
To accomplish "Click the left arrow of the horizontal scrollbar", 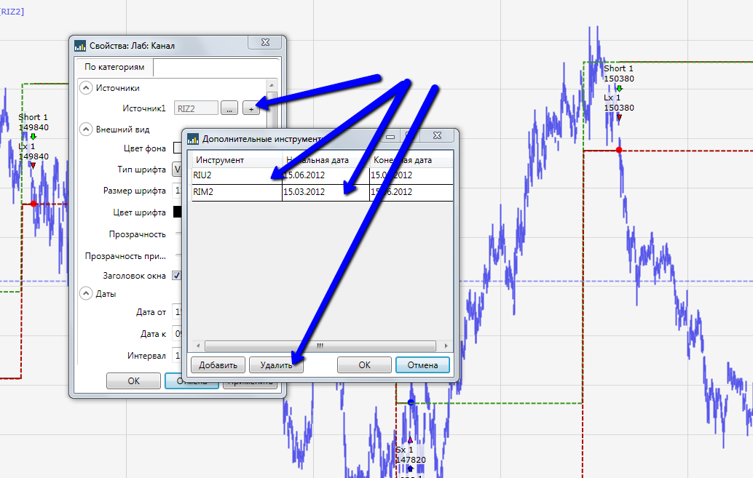I will [x=198, y=346].
